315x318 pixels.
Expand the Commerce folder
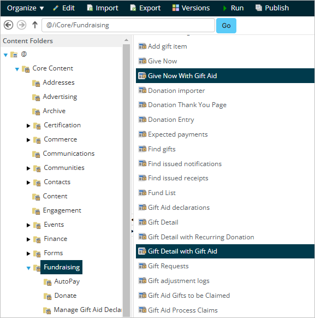click(x=28, y=140)
